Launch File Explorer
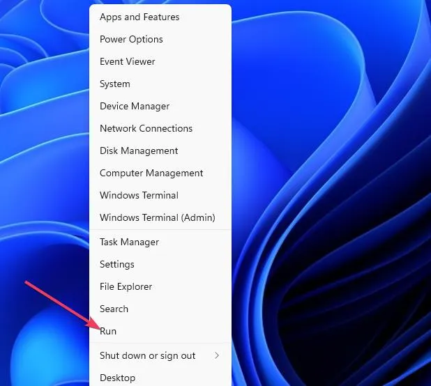This screenshot has height=386, width=431. point(160,286)
